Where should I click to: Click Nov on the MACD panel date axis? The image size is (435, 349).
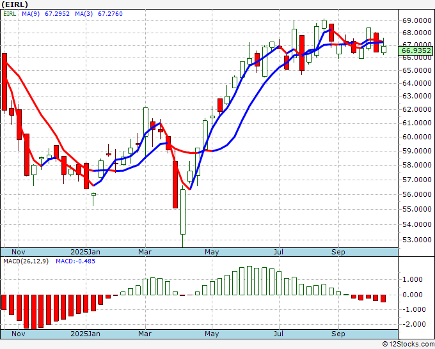pyautogui.click(x=19, y=334)
